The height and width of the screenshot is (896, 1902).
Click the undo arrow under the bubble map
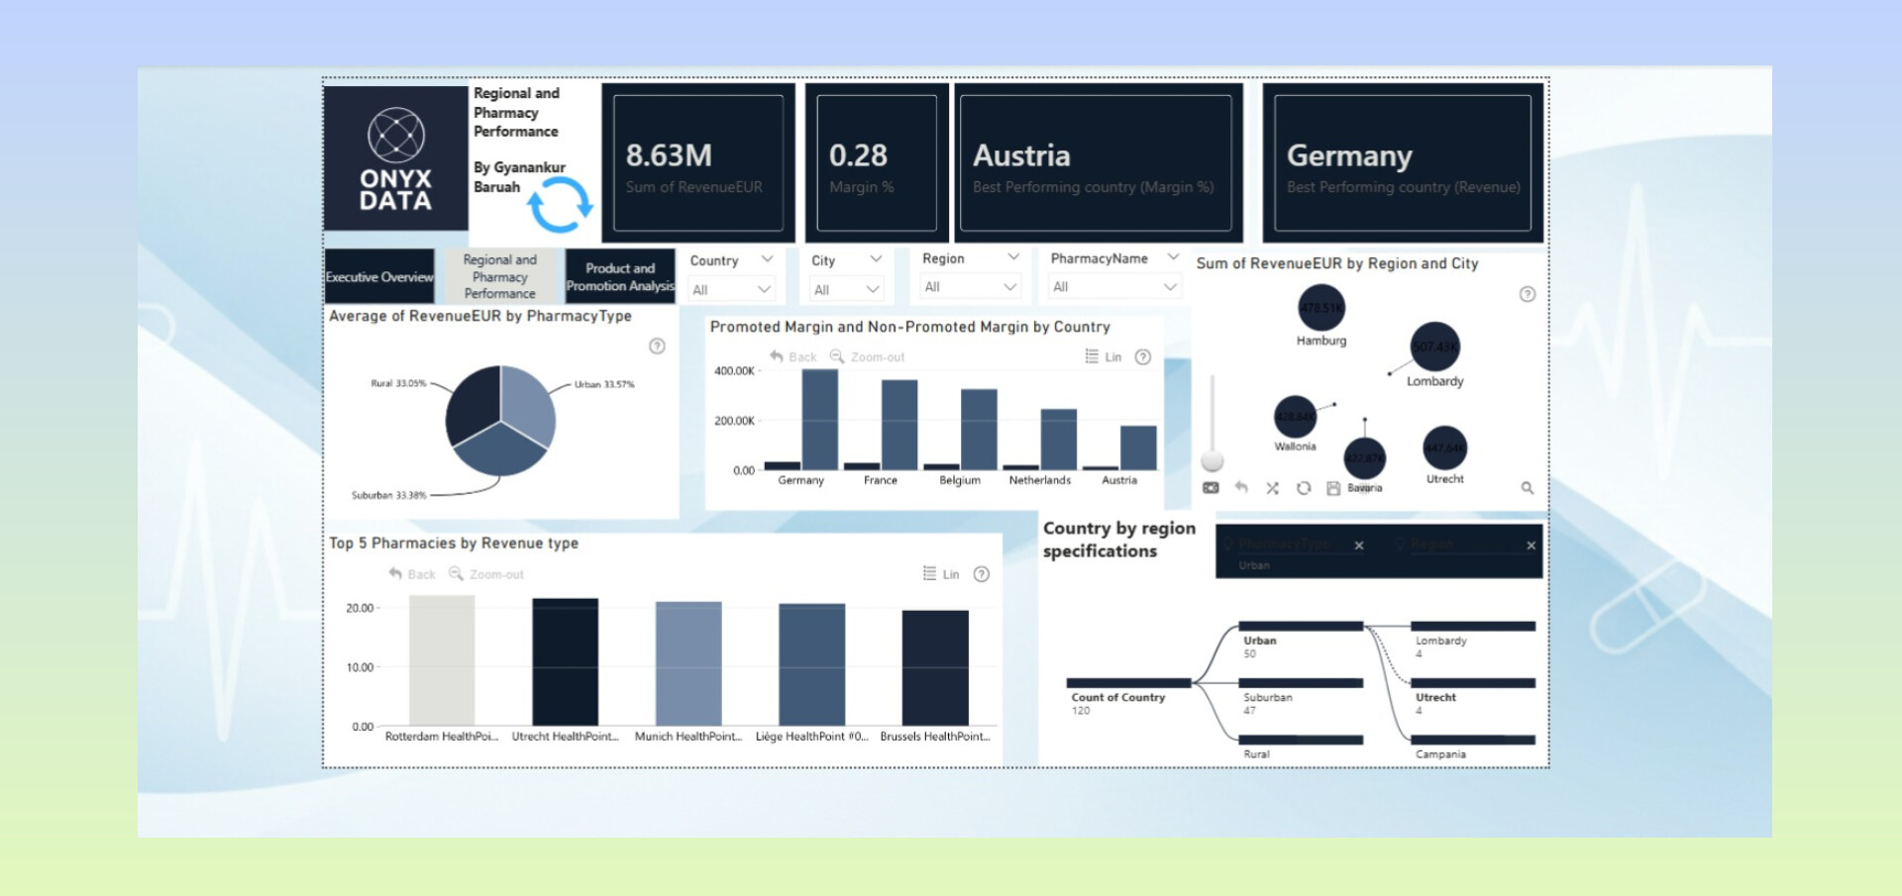pyautogui.click(x=1241, y=487)
